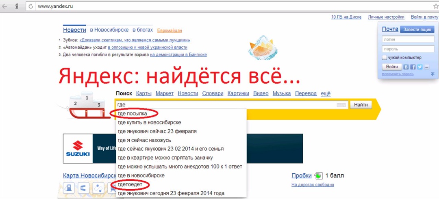Click the browser back arrow
Screen dimensions: 439x199
coord(4,6)
